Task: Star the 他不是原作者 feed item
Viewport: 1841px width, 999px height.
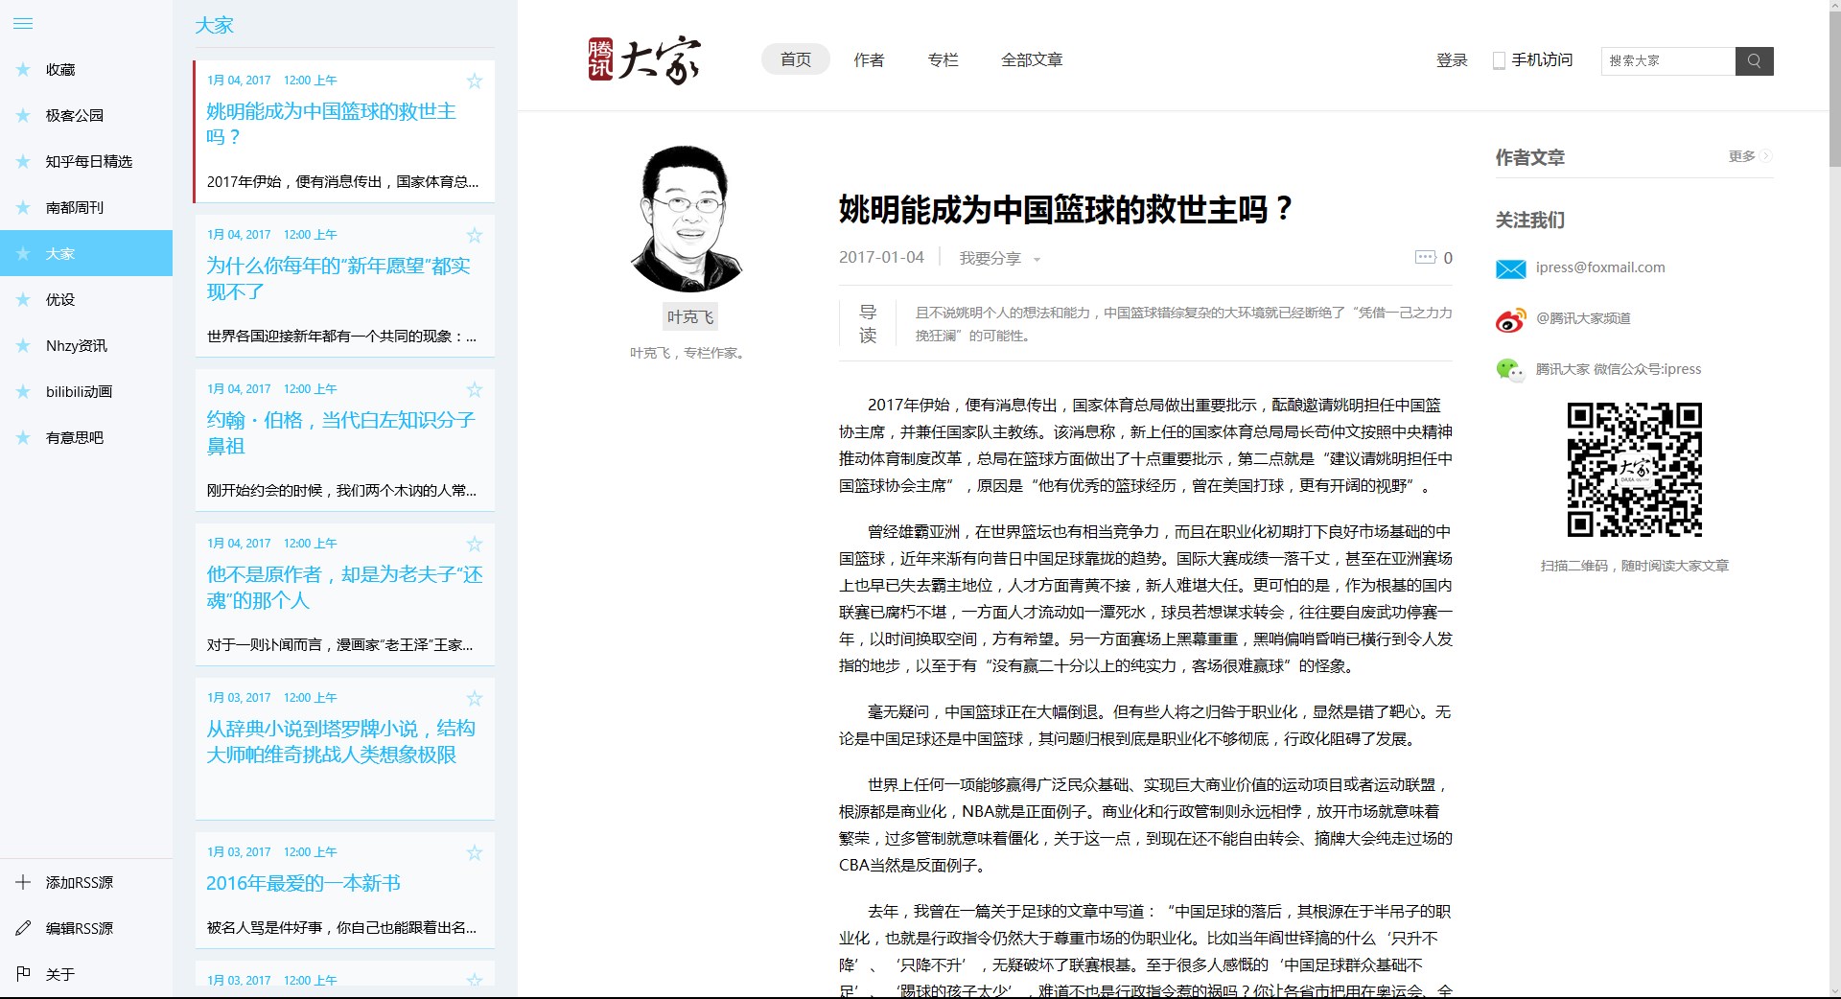Action: click(x=474, y=545)
